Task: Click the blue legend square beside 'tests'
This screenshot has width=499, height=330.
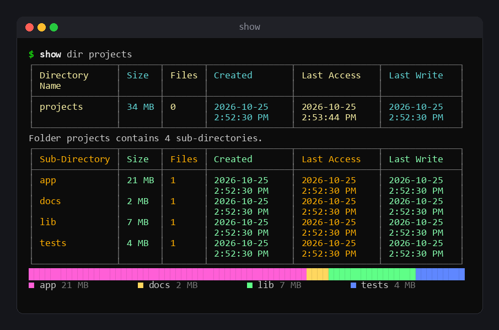Action: (353, 285)
